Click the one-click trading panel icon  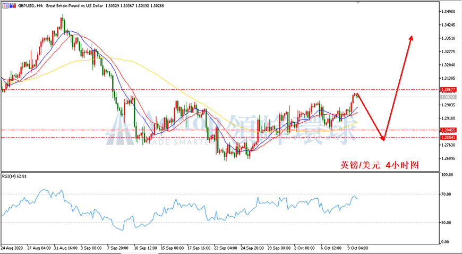(x=6, y=6)
